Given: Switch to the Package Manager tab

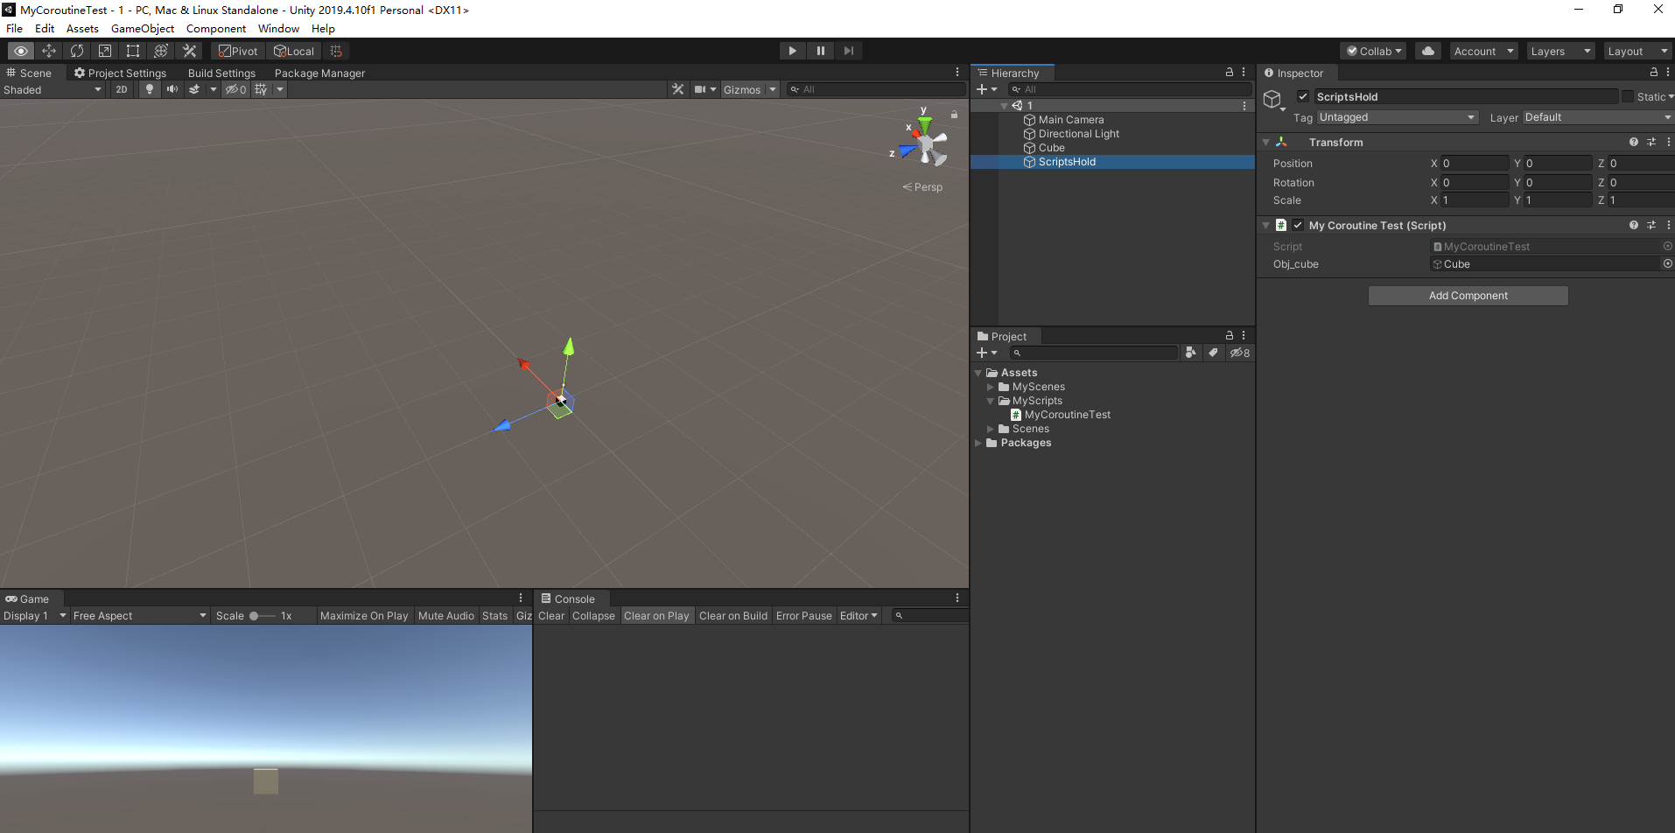Looking at the screenshot, I should [x=319, y=73].
